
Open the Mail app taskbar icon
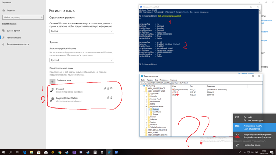point(46,152)
